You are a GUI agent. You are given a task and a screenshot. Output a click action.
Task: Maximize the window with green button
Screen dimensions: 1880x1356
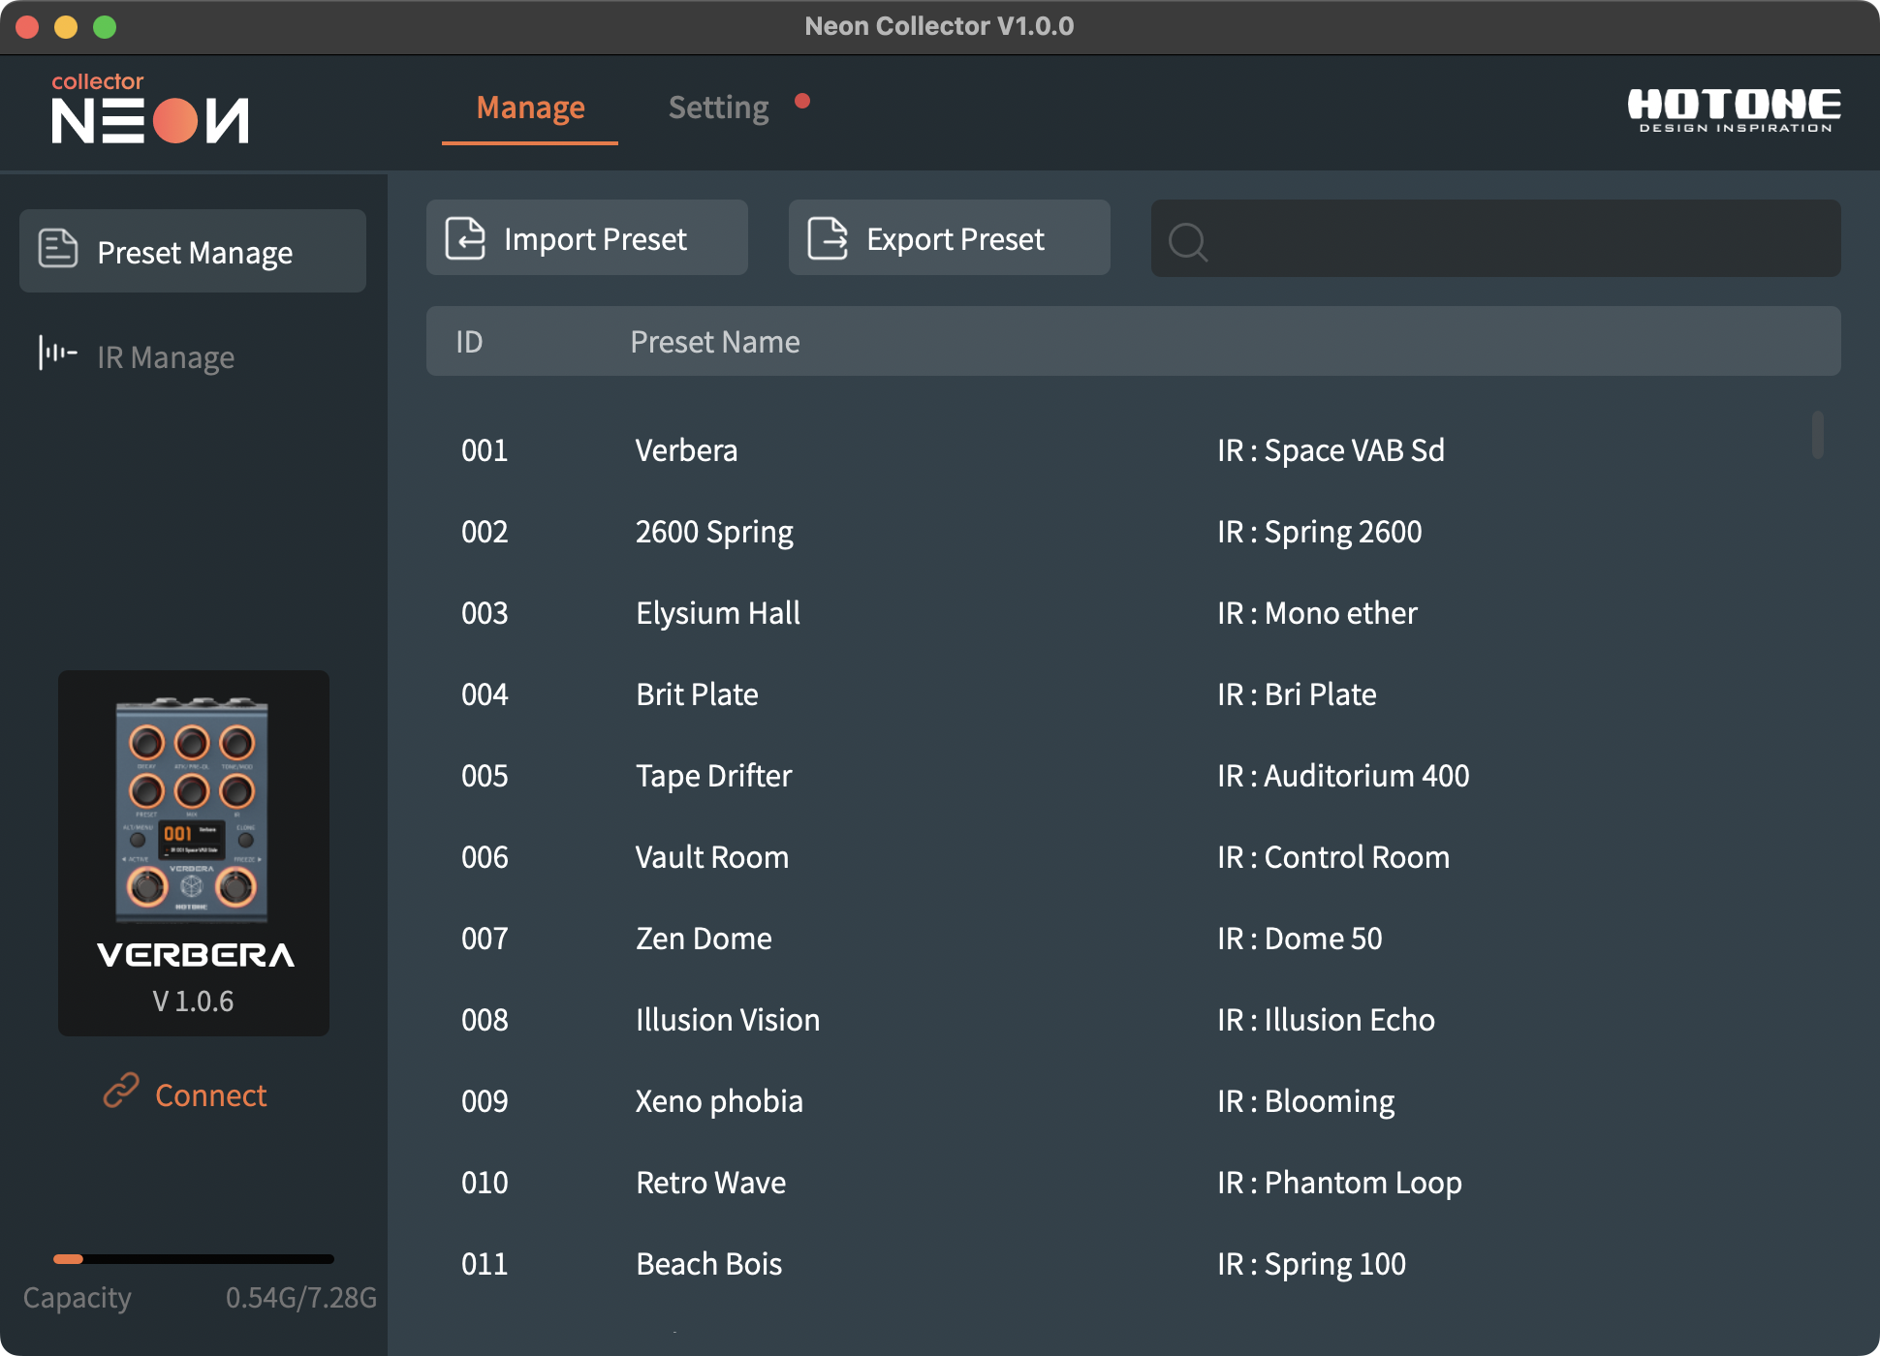coord(105,27)
